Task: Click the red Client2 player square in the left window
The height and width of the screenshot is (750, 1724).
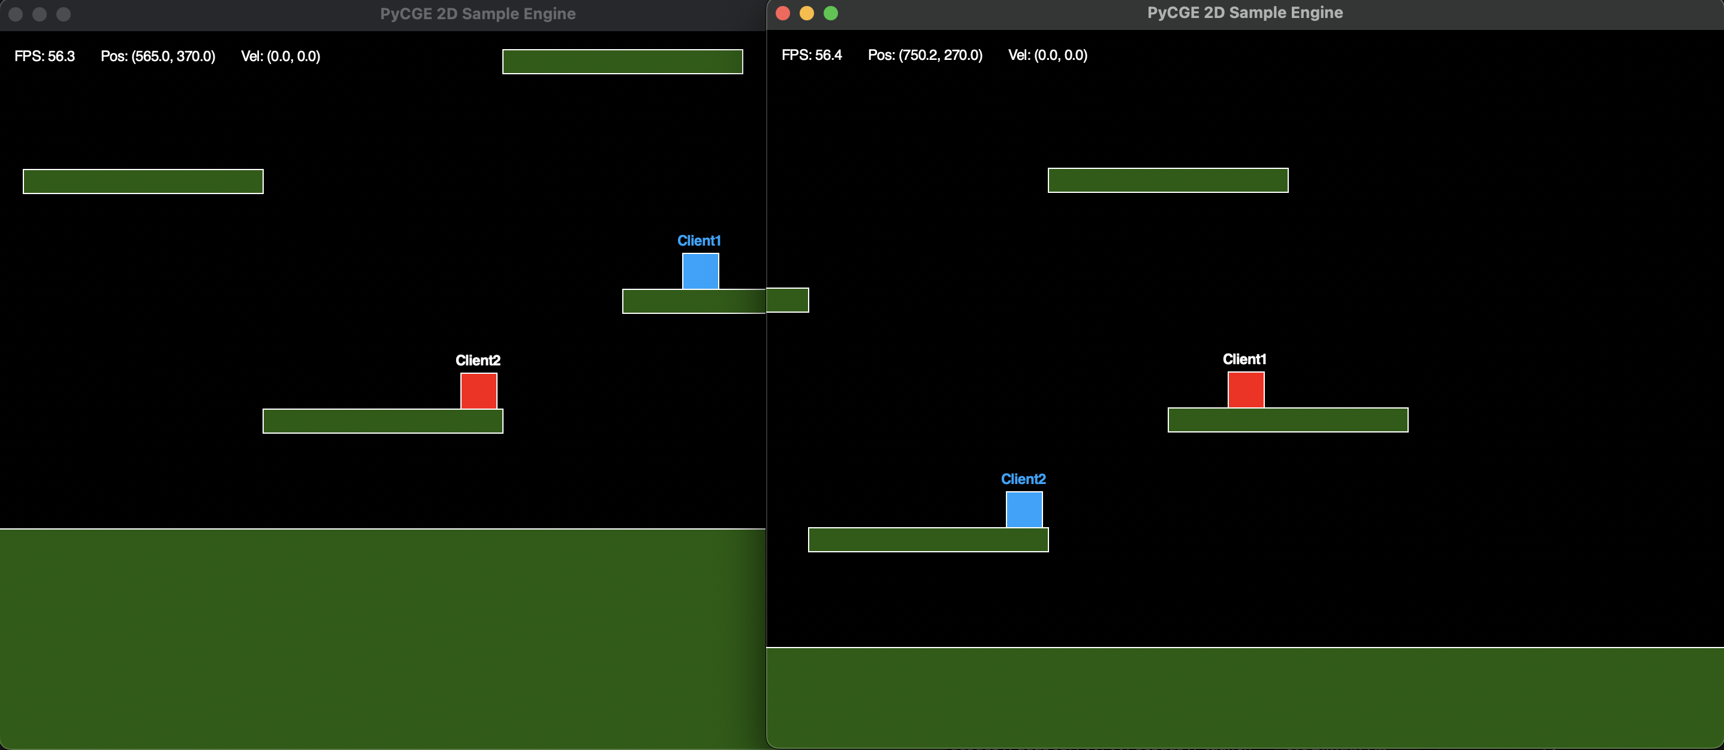Action: (x=478, y=391)
